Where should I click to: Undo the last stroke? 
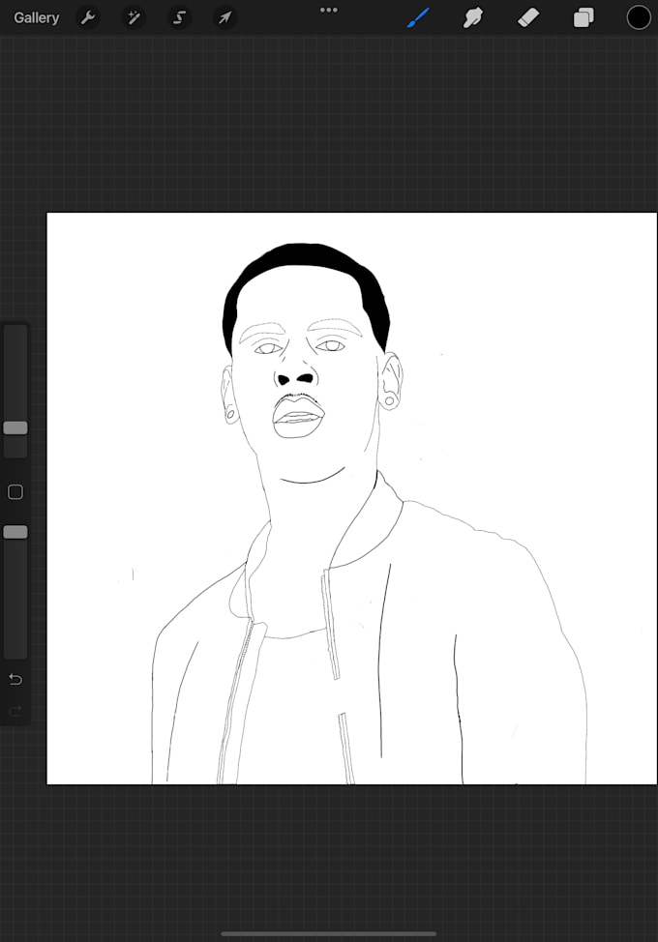tap(15, 680)
